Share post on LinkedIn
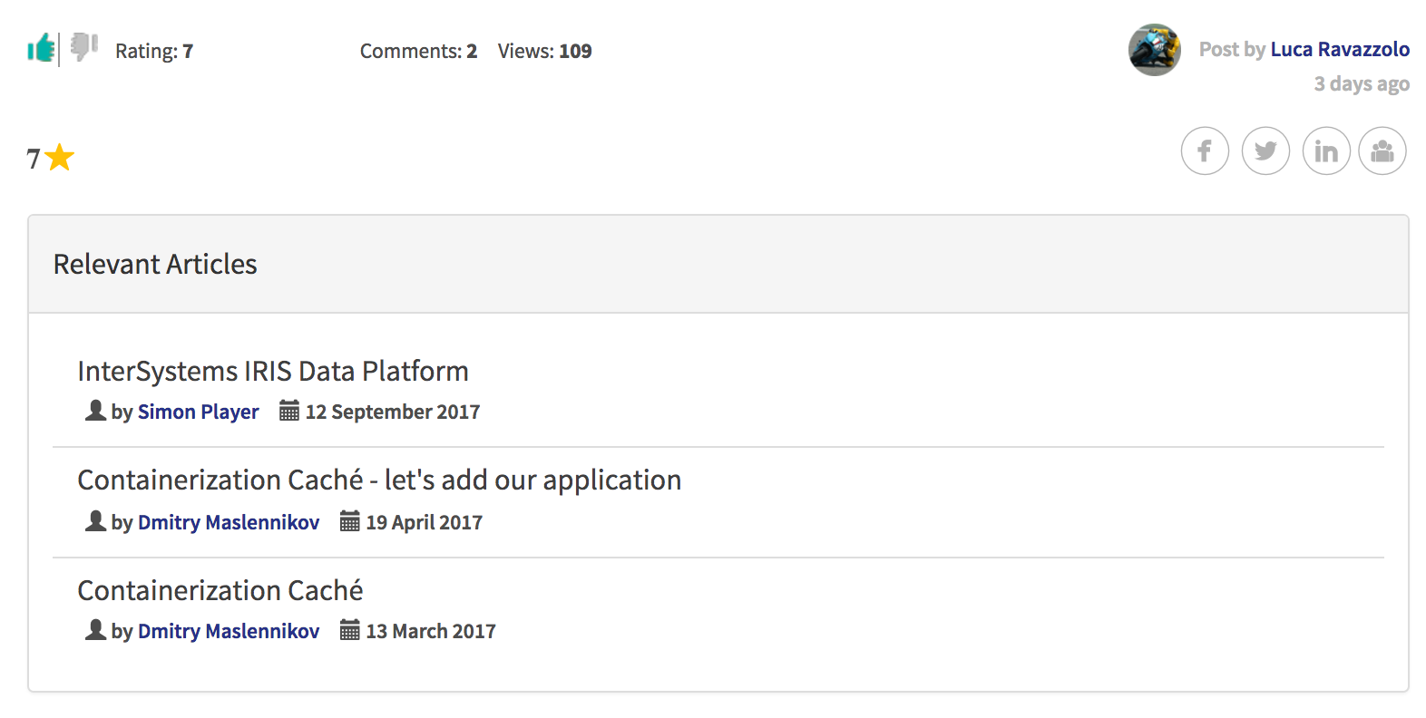The image size is (1426, 718). point(1326,150)
